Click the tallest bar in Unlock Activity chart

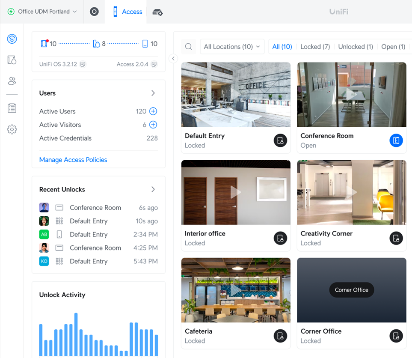pyautogui.click(x=76, y=334)
